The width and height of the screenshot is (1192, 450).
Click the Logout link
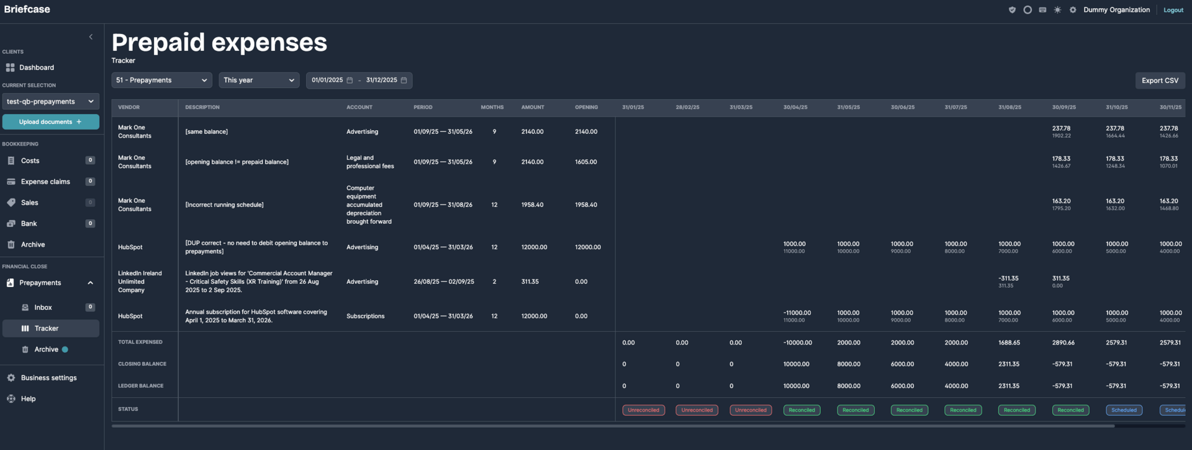[1173, 10]
